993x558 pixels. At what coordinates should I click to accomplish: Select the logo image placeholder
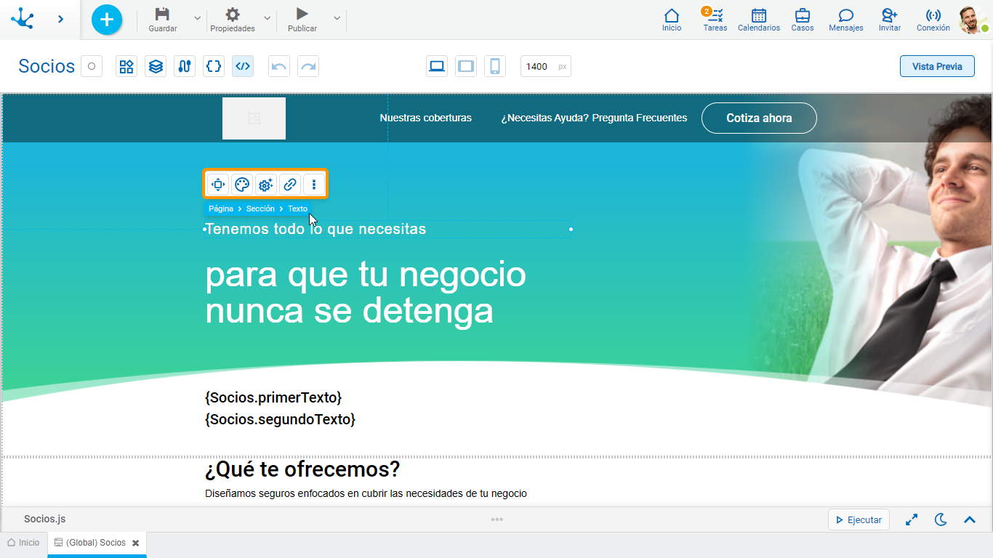tap(254, 118)
